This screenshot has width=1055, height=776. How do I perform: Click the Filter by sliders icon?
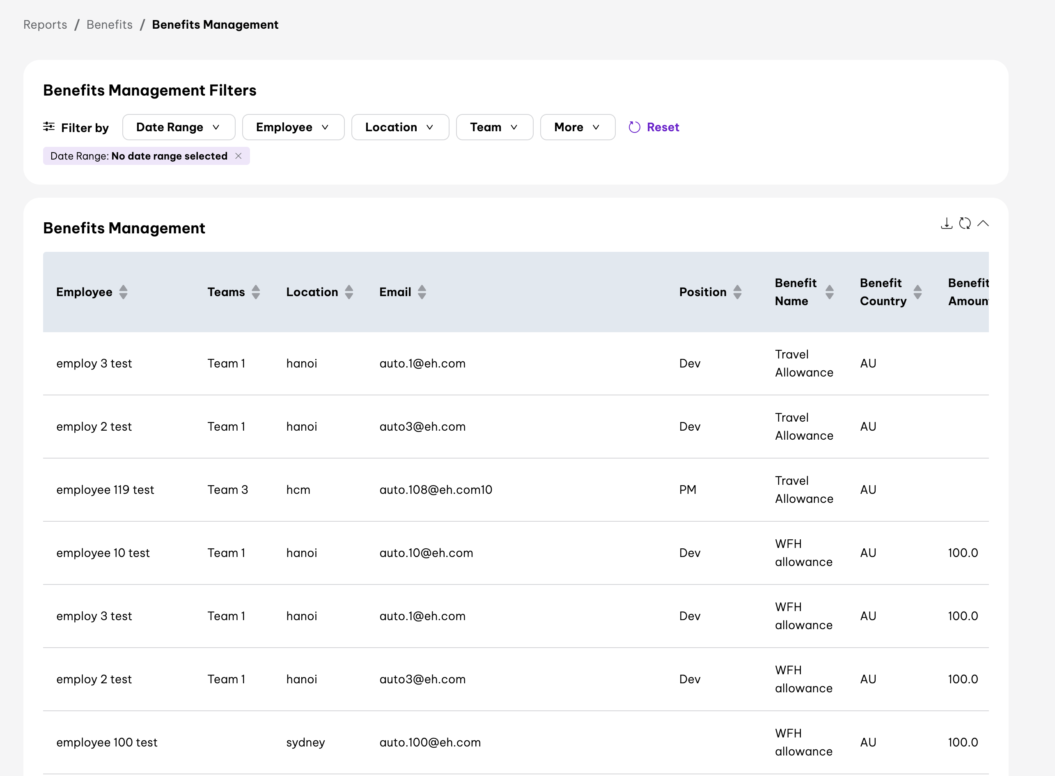coord(49,126)
